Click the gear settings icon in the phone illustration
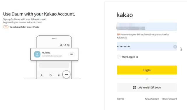Screen dimensions: 187x110 68,45
